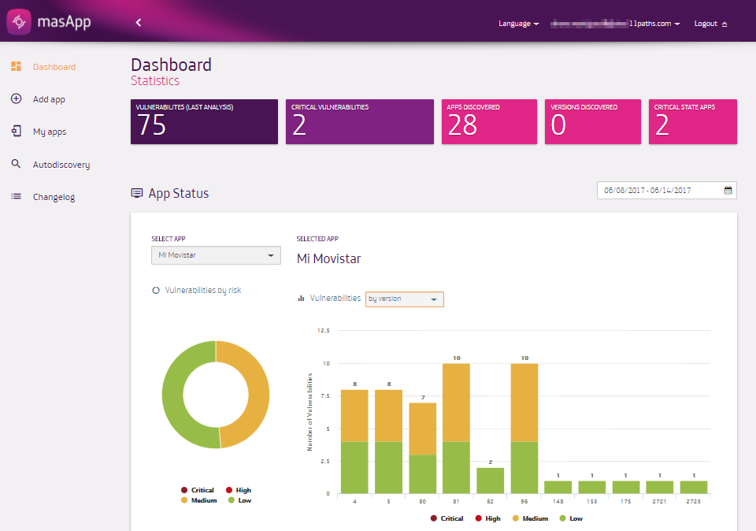Toggle Critical in the donut chart legend

click(197, 490)
